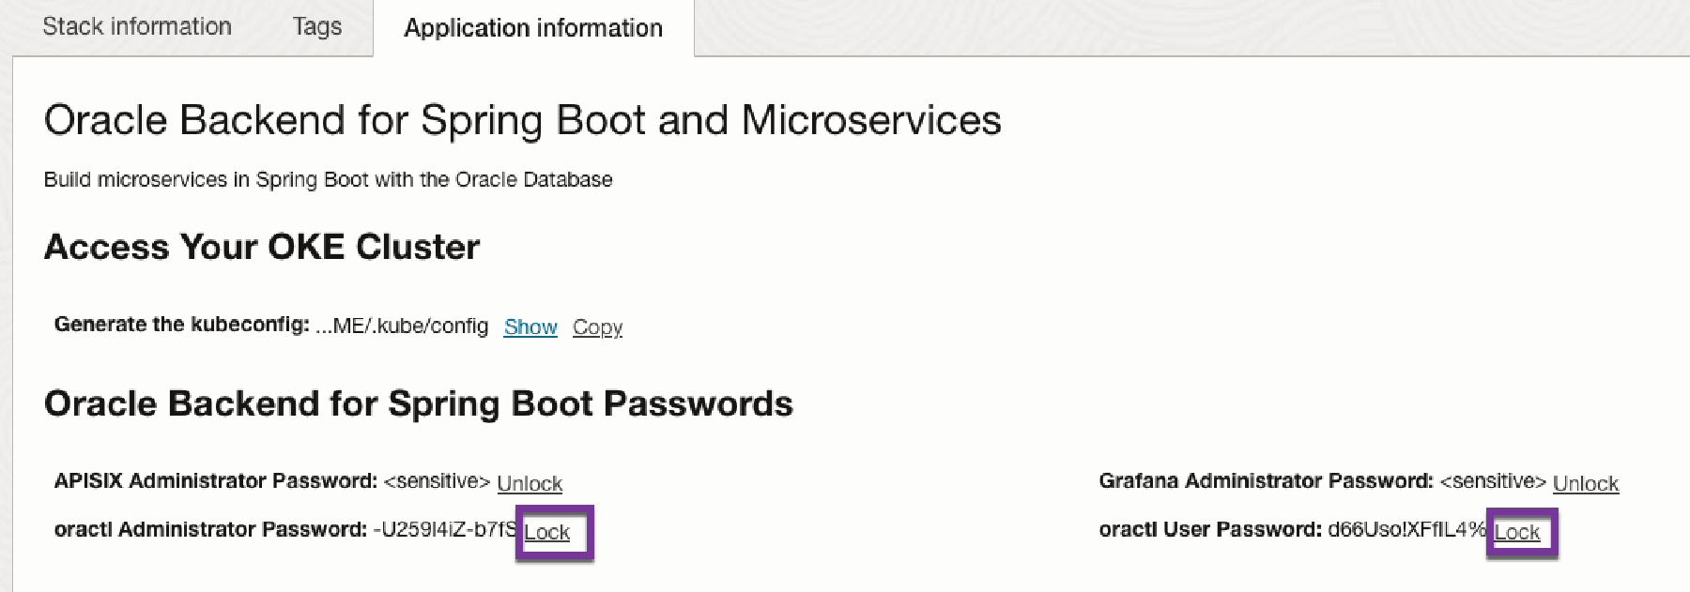The height and width of the screenshot is (592, 1690).
Task: Click APISIX password <sensitive> placeholder
Action: 437,481
